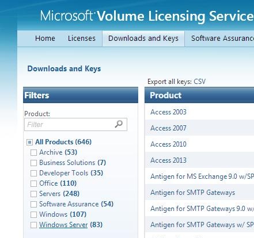Tick the Developer Tools checkbox
The image size is (254, 238).
coord(33,174)
